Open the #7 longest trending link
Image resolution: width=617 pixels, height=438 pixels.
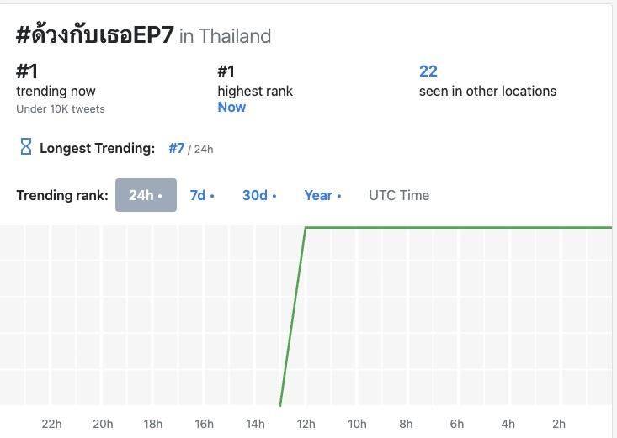(176, 148)
